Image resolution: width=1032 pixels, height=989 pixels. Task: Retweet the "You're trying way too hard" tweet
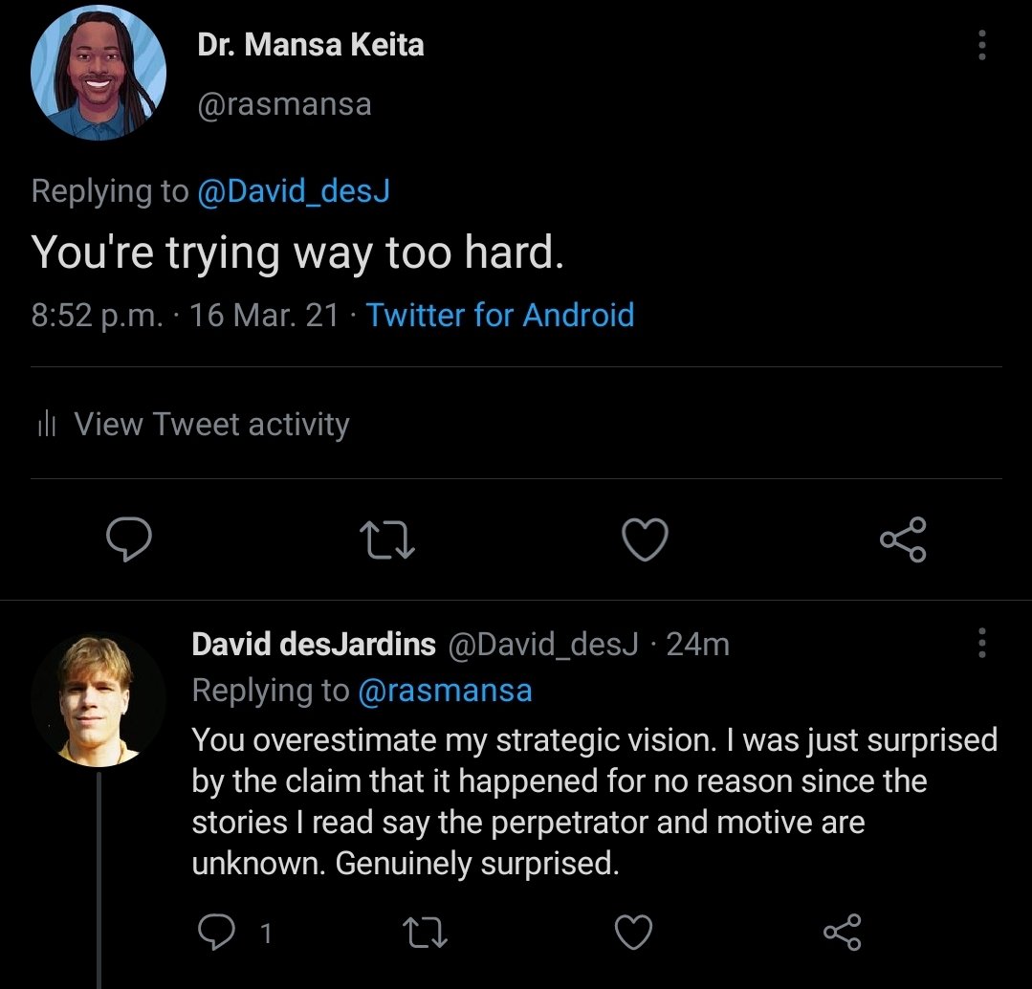click(385, 539)
